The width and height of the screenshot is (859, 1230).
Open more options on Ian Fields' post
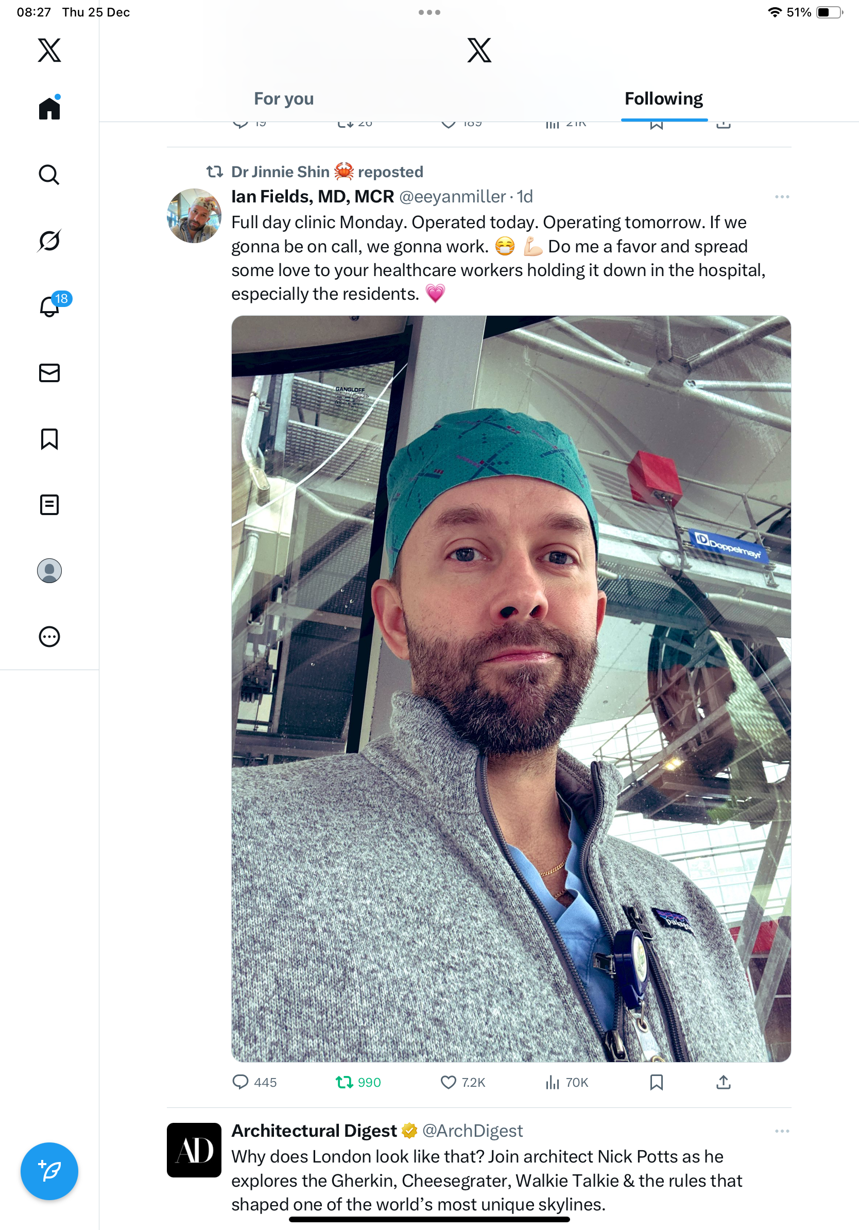tap(782, 197)
